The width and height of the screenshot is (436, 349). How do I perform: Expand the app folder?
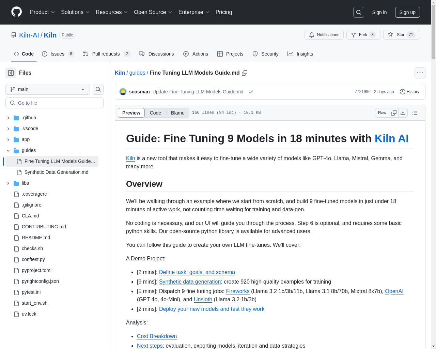[x=8, y=140]
